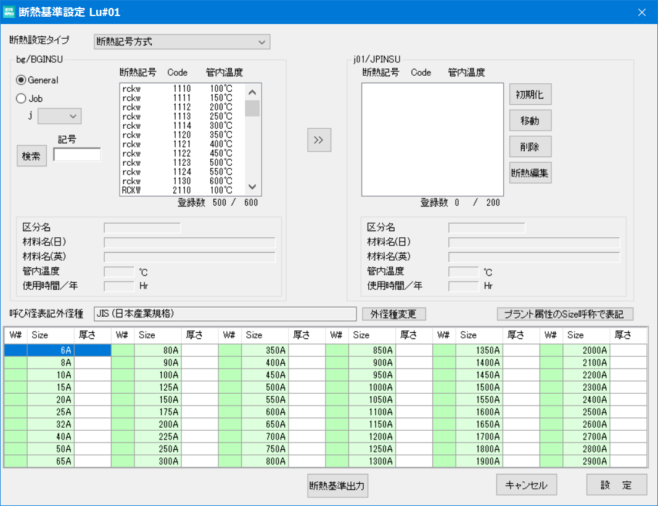Select the Job radio button

pos(21,98)
